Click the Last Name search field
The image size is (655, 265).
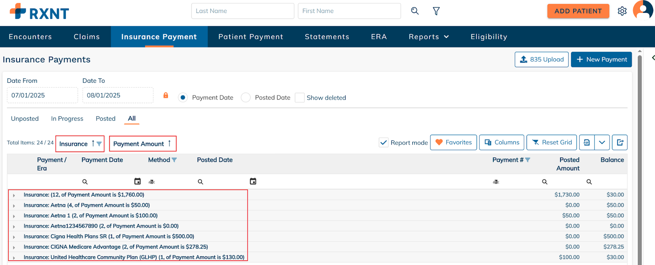tap(242, 11)
